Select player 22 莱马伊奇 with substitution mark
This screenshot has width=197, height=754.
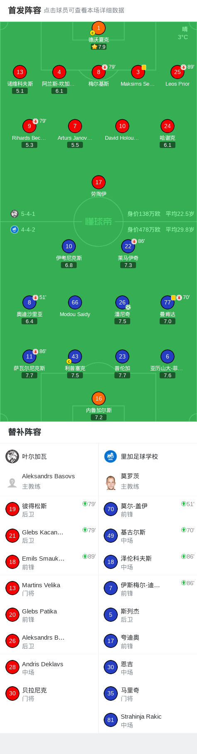128,246
